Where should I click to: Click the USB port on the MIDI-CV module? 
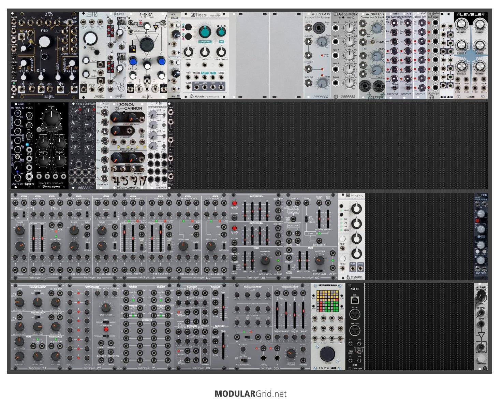click(355, 300)
